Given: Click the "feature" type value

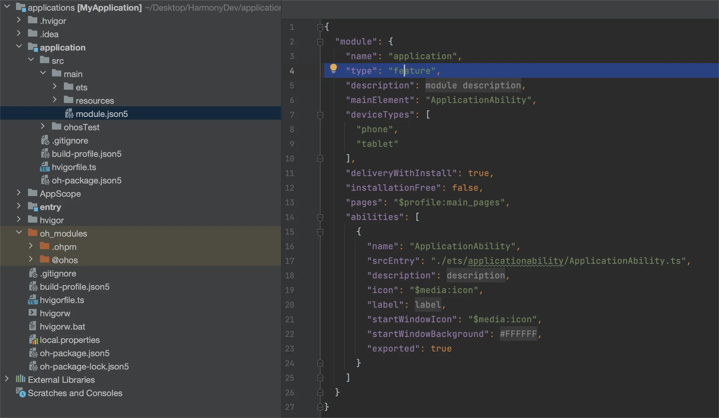Looking at the screenshot, I should [412, 71].
